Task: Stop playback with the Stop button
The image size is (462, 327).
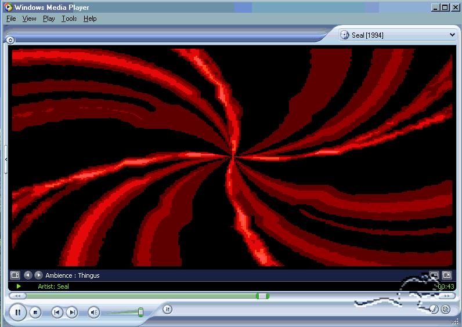Action: tap(35, 313)
